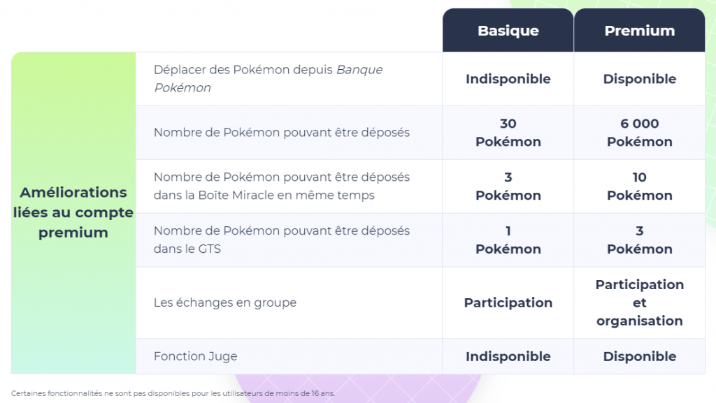Screen dimensions: 716x403
Task: Click Disponible in the Banque Pokémon row
Action: pos(639,79)
